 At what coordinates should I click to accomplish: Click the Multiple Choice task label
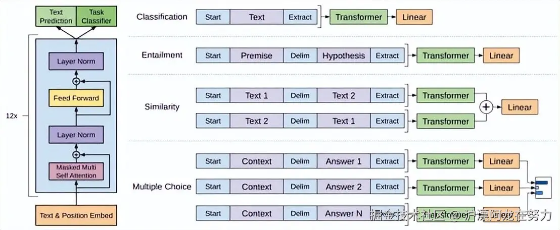(x=162, y=187)
